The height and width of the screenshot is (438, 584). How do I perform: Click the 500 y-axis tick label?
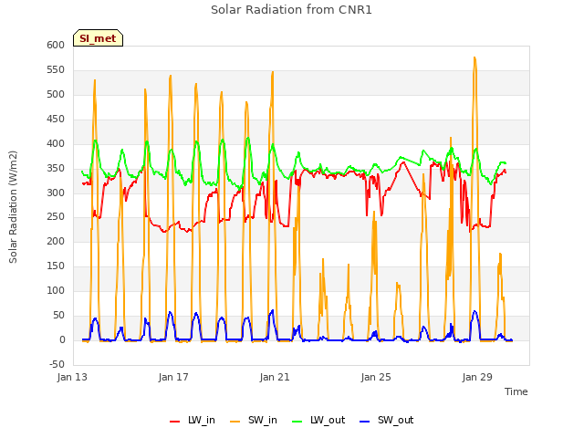[56, 94]
